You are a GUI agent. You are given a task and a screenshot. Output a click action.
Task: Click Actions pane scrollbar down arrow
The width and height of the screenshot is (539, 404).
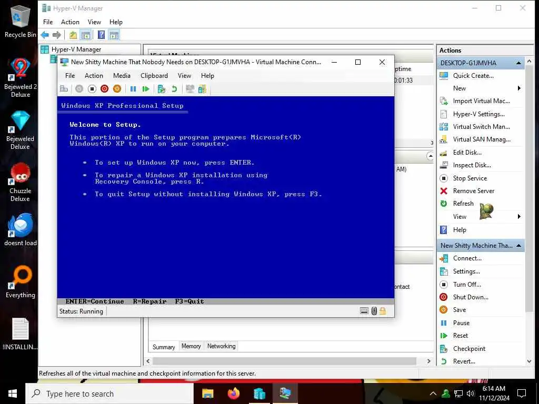(530, 361)
